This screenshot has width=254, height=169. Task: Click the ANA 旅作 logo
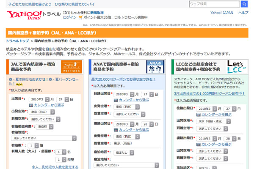(x=155, y=67)
